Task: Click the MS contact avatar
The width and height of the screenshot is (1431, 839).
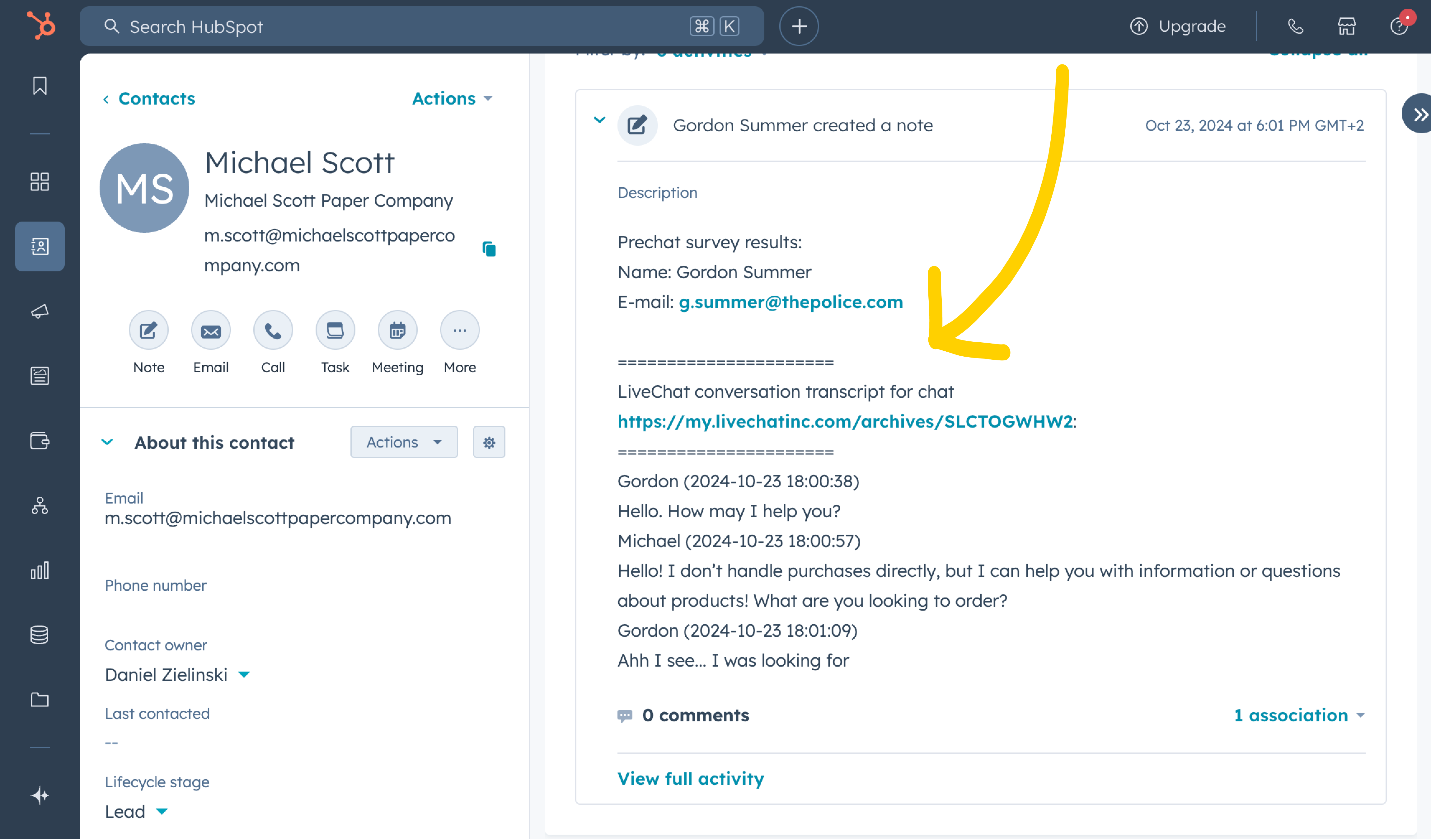Action: pyautogui.click(x=144, y=188)
